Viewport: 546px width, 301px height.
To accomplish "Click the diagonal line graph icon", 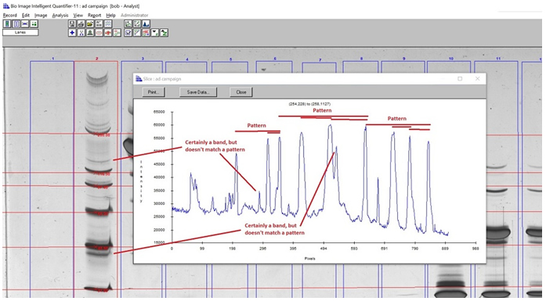I will (137, 23).
